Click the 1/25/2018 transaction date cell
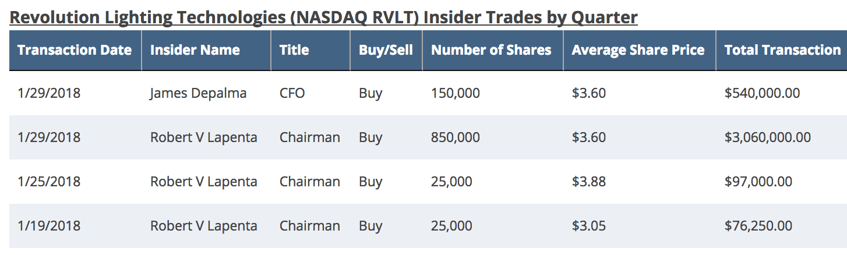 click(49, 182)
